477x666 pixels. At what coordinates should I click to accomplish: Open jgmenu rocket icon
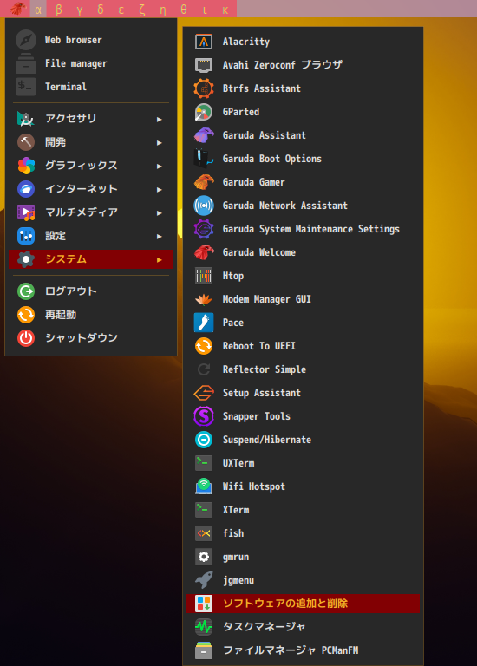point(204,580)
